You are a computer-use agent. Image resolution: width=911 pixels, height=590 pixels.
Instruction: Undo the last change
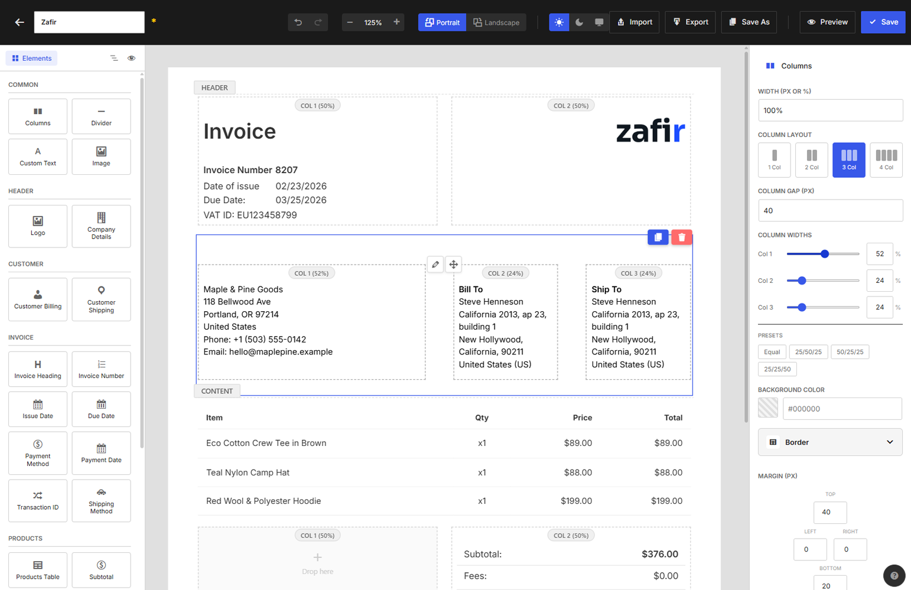[298, 22]
